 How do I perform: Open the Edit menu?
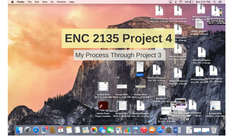click(x=37, y=2)
